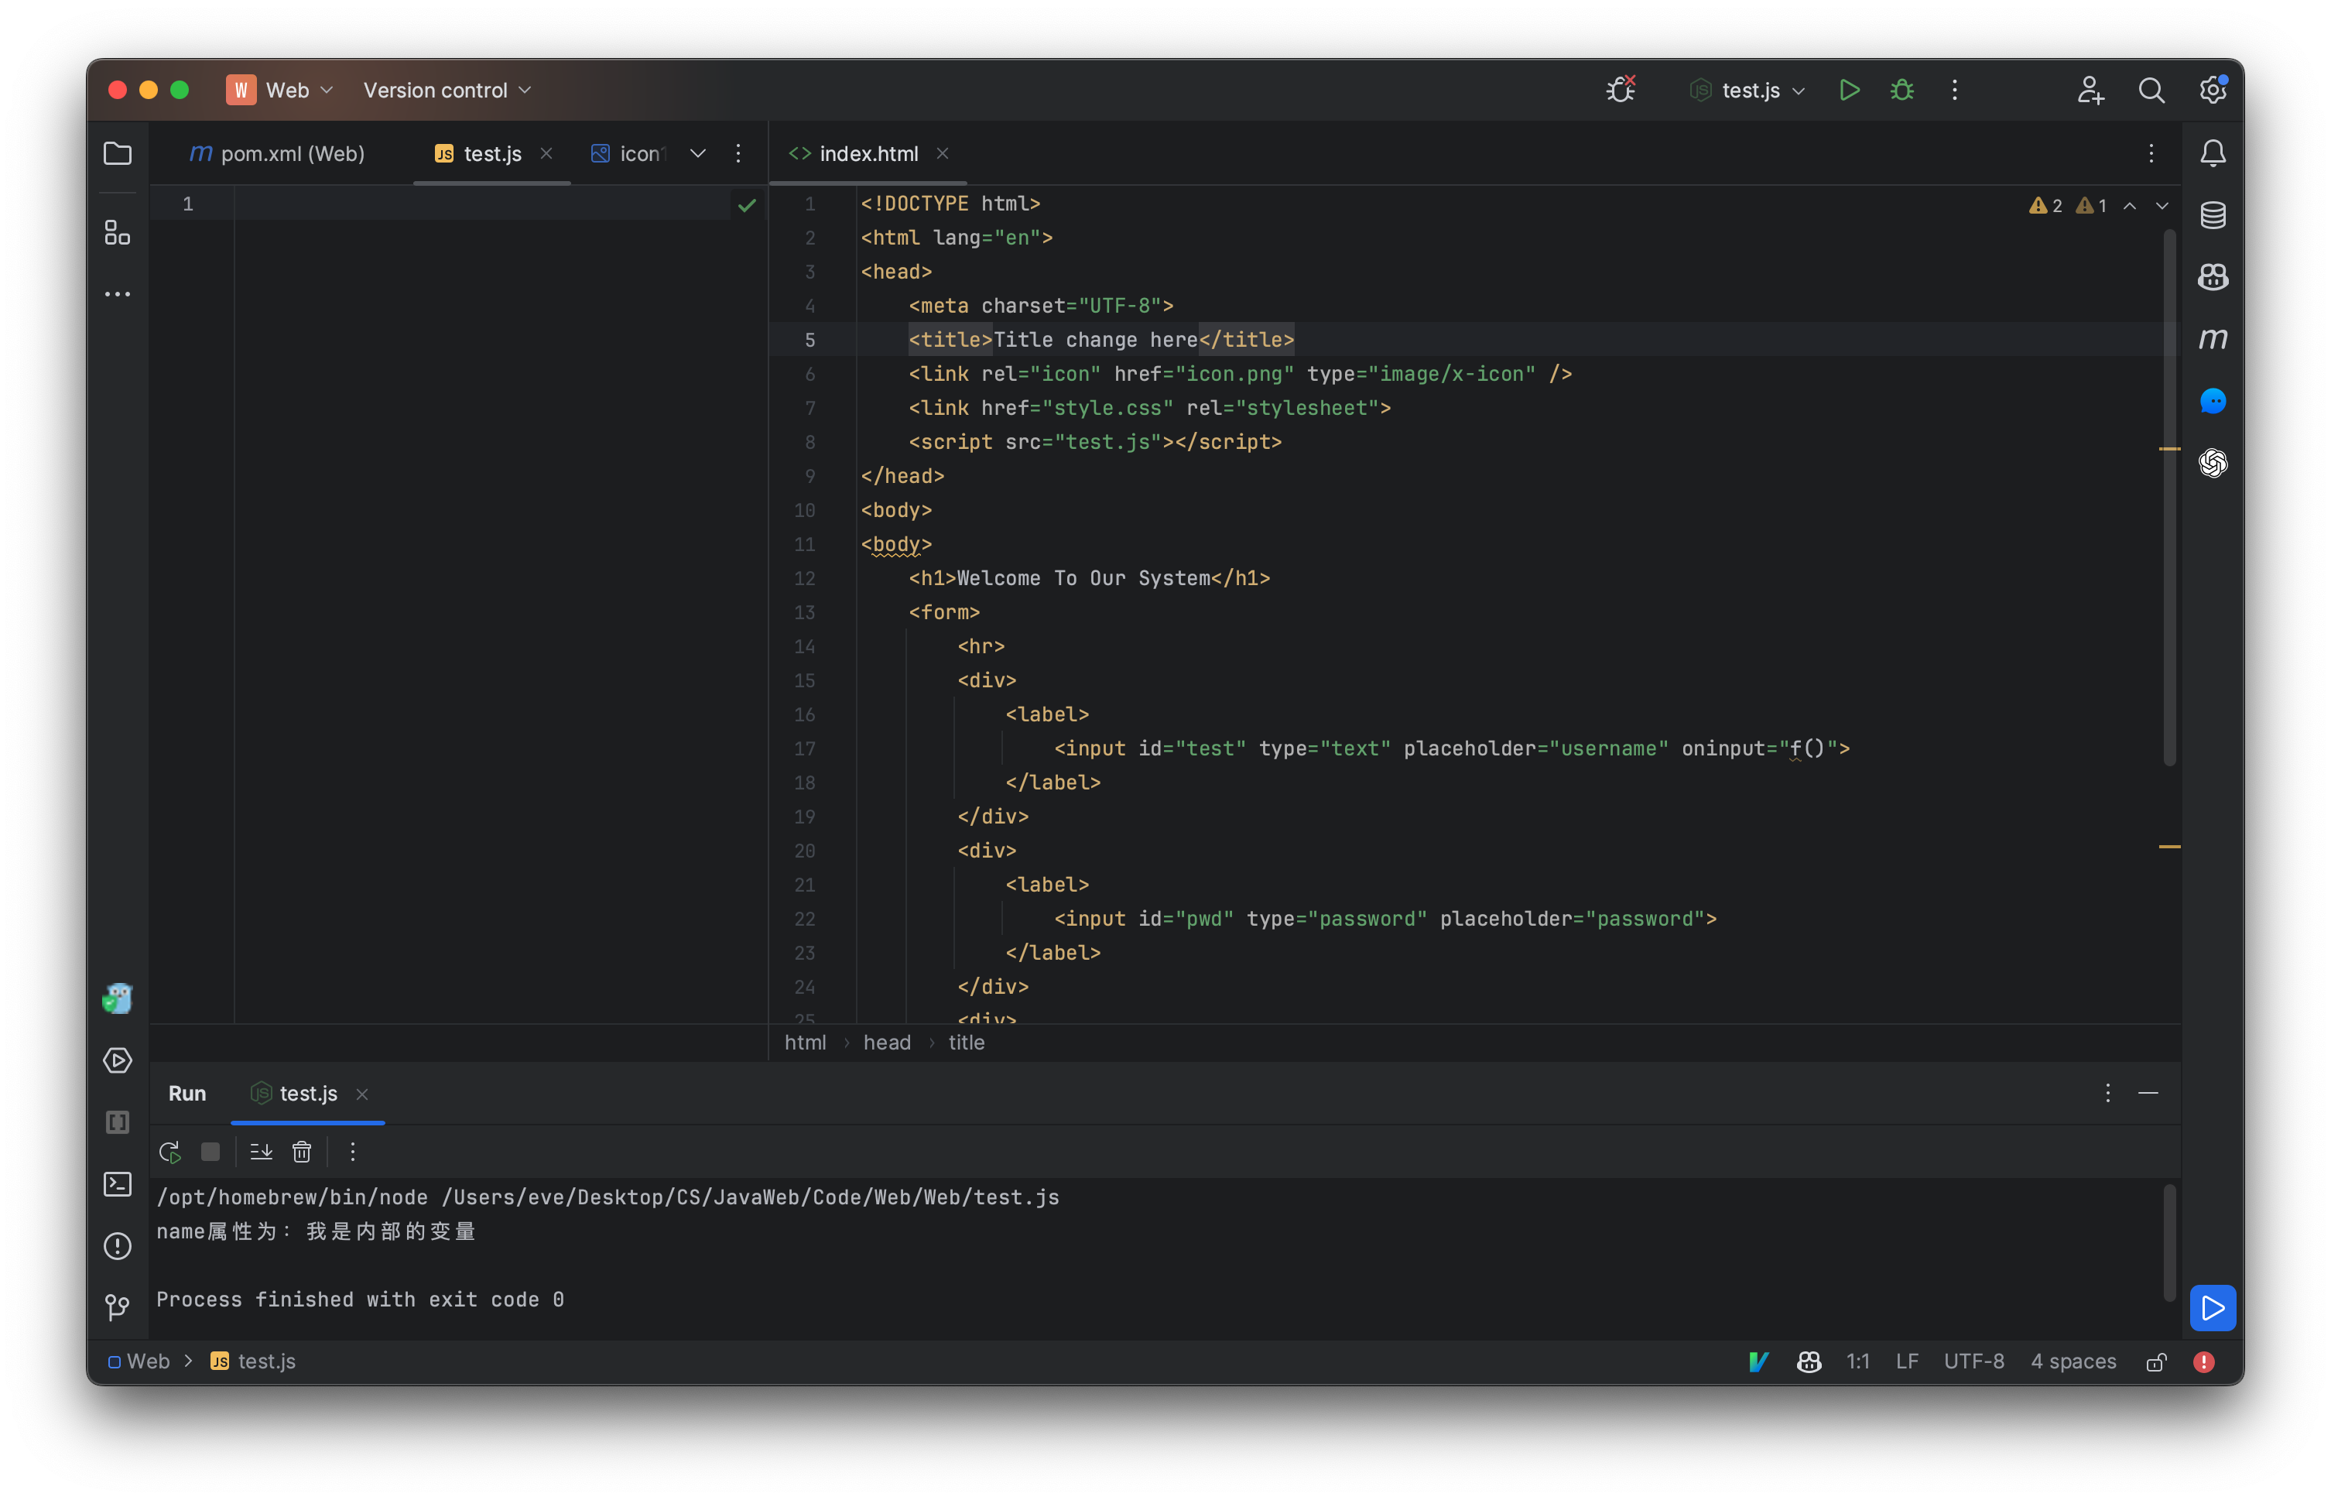Open the Notifications bell
This screenshot has width=2331, height=1500.
tap(2213, 153)
